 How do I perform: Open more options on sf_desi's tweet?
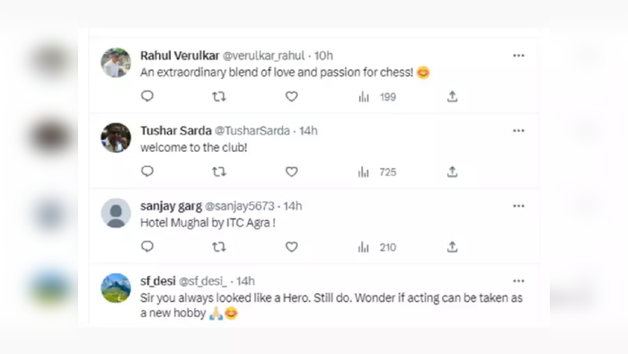518,281
